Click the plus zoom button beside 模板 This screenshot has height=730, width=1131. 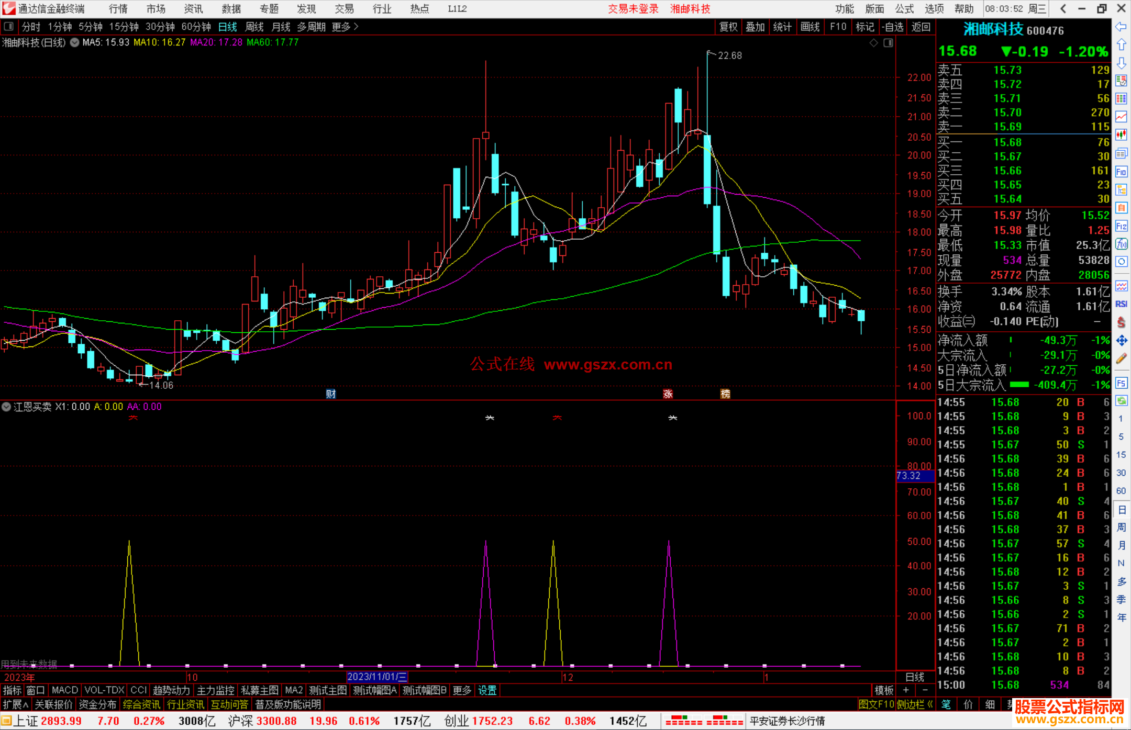tap(906, 690)
